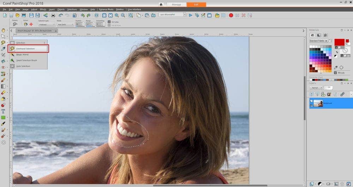Select the Crop tool
Viewport: 353px width, 187px height.
pyautogui.click(x=4, y=55)
